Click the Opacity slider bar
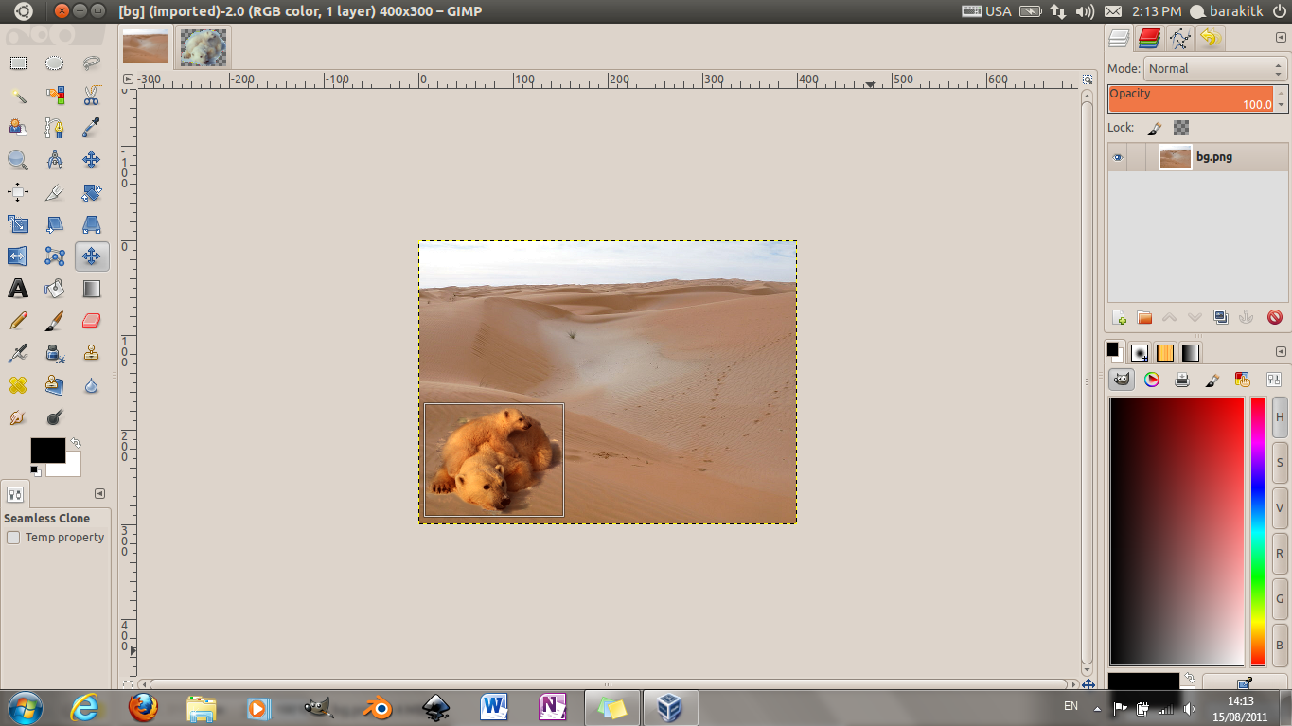 [x=1191, y=99]
